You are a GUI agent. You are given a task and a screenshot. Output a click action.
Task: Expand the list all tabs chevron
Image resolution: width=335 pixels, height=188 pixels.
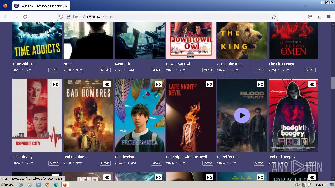pyautogui.click(x=305, y=6)
